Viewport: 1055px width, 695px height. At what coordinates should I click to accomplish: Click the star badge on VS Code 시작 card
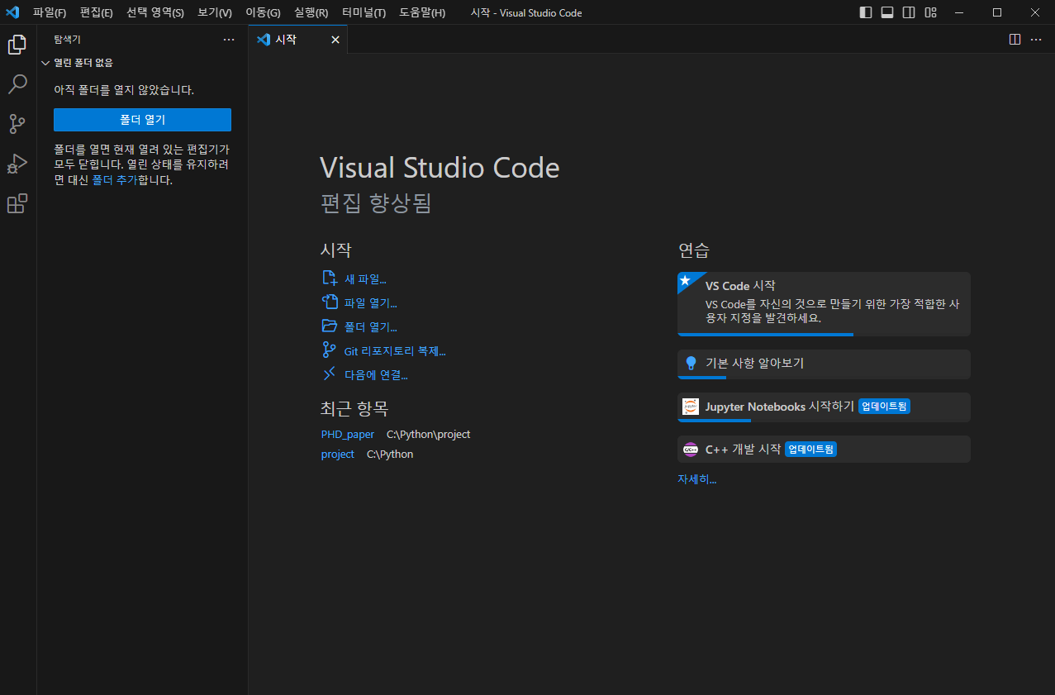click(x=686, y=281)
